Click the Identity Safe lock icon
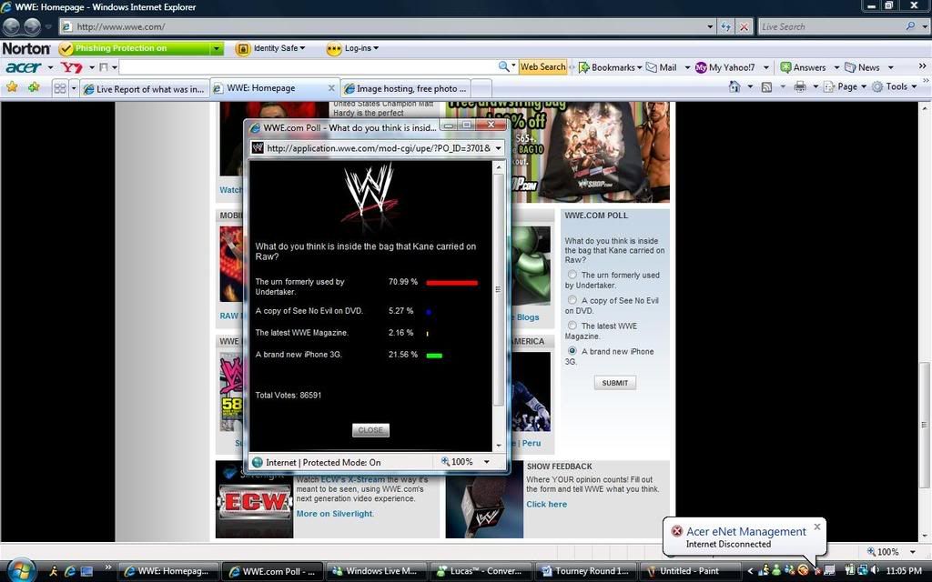This screenshot has height=582, width=932. (x=242, y=49)
